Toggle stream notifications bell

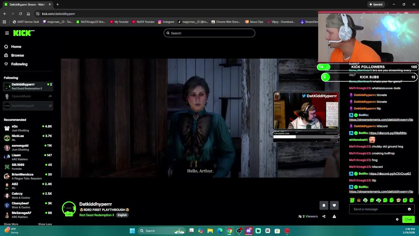[x=324, y=206]
